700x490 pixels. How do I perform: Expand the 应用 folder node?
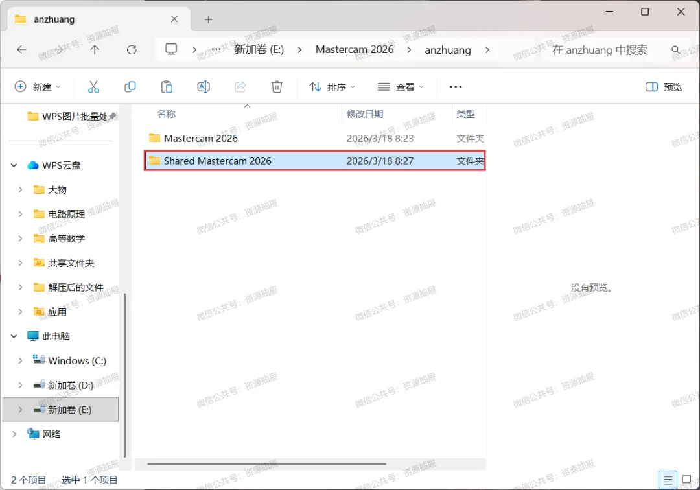click(20, 312)
